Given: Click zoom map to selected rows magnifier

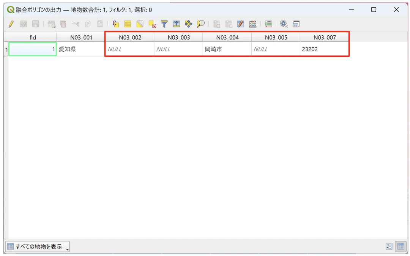Looking at the screenshot, I should pyautogui.click(x=200, y=24).
